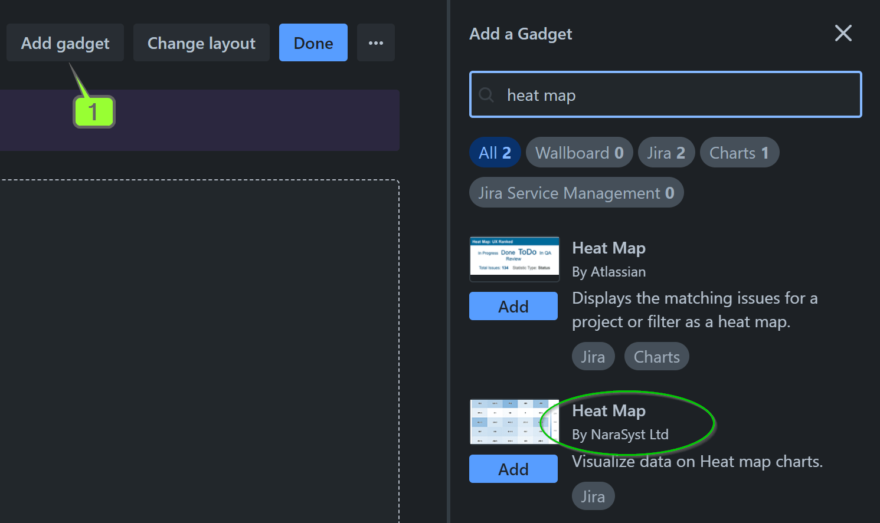The height and width of the screenshot is (523, 880).
Task: Click the Charts tag under the Atlassian gadget
Action: pyautogui.click(x=656, y=356)
